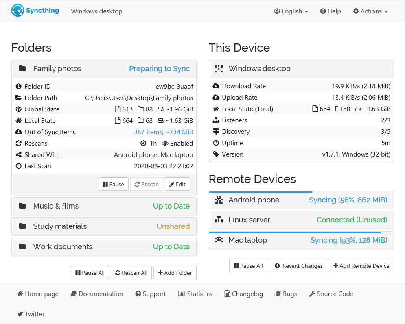Image resolution: width=405 pixels, height=324 pixels.
Task: Pause the Family photos folder
Action: tap(113, 184)
